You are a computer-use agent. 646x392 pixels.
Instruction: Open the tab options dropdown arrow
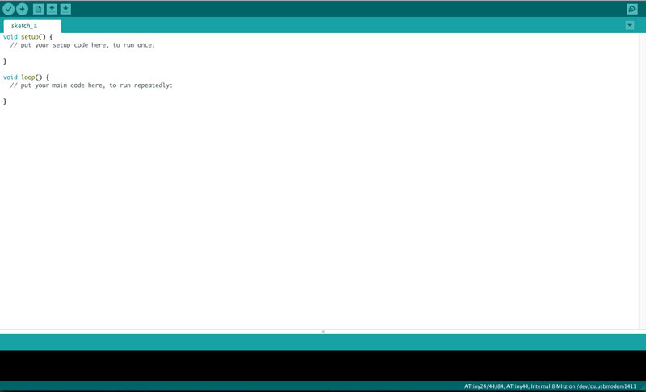click(630, 26)
